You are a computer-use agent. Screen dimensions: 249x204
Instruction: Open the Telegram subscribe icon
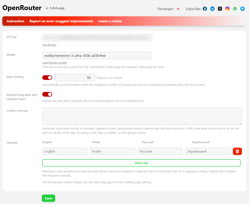(x=242, y=9)
